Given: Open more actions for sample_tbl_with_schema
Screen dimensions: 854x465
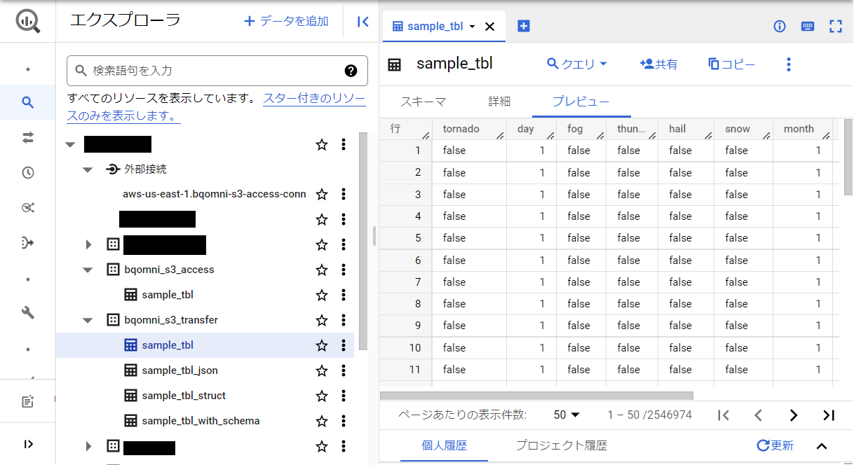Looking at the screenshot, I should 344,421.
